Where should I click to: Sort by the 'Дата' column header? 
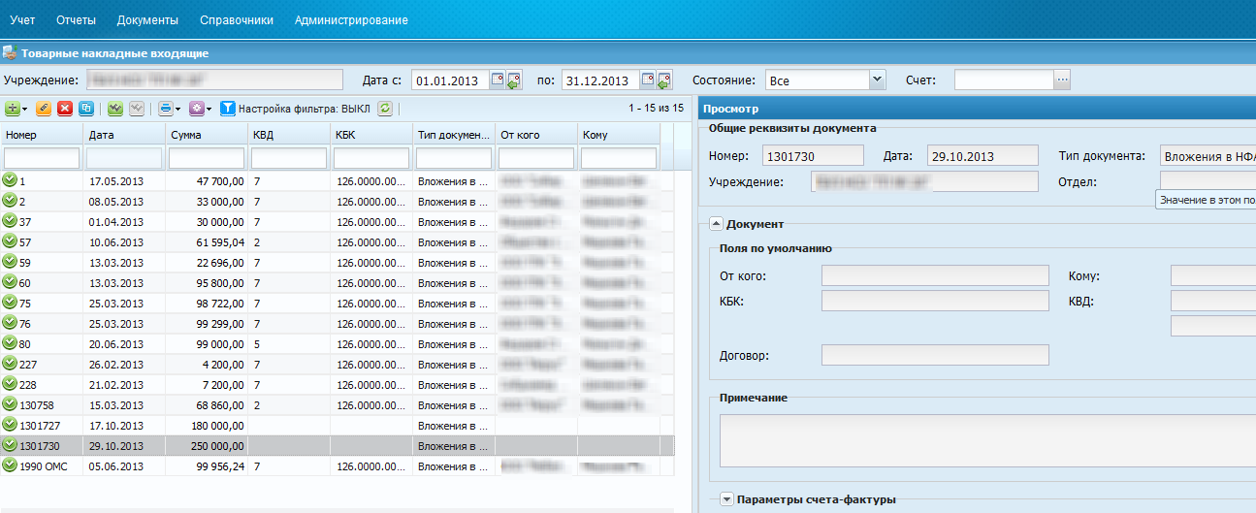point(123,135)
